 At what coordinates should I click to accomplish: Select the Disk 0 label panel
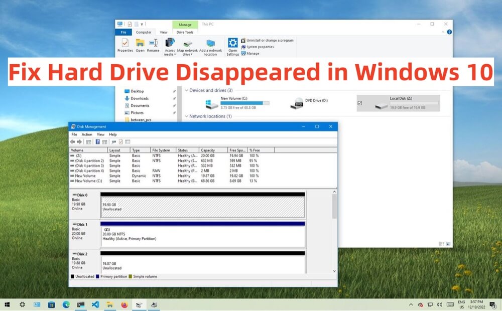[84, 205]
